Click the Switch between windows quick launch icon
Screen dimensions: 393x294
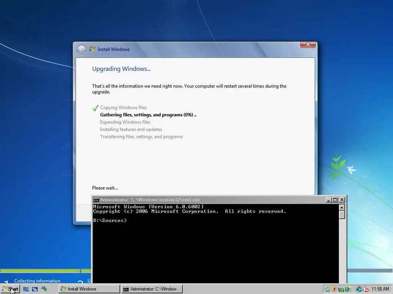35,289
